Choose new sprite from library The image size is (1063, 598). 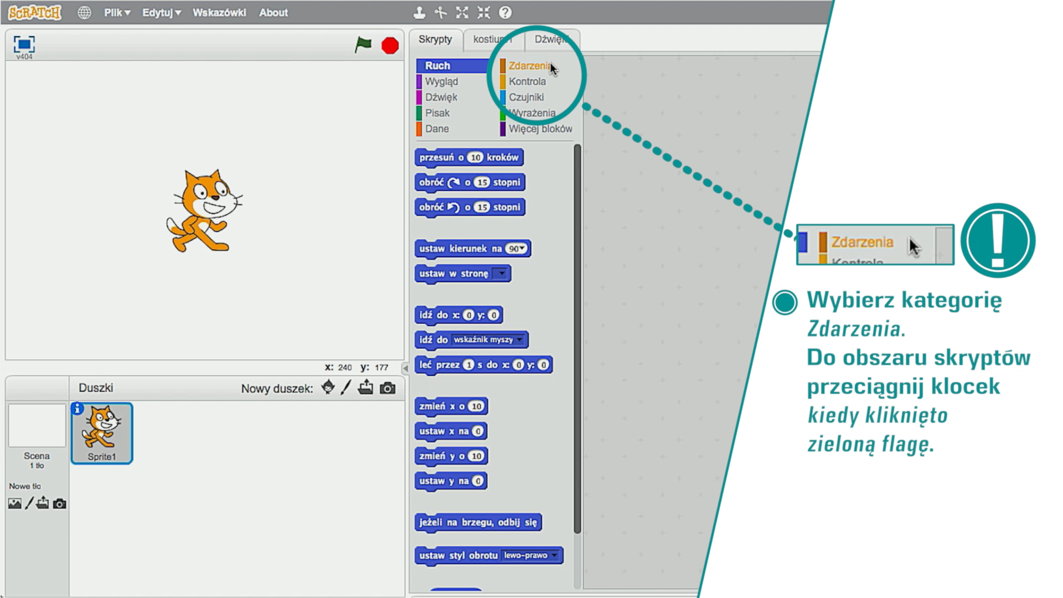tap(328, 388)
